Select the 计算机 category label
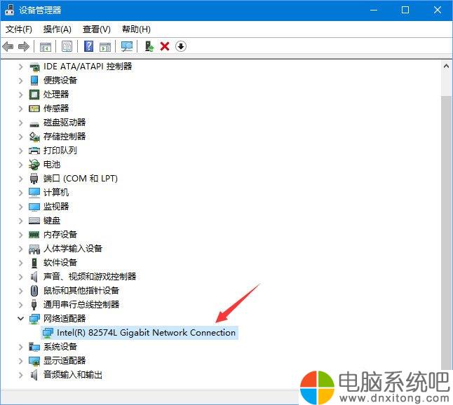This screenshot has height=405, width=453. coord(56,192)
